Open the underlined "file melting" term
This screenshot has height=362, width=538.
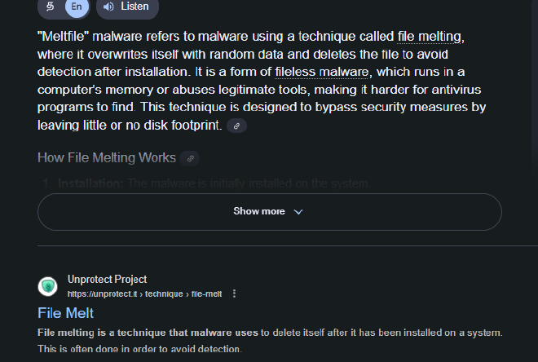(430, 37)
